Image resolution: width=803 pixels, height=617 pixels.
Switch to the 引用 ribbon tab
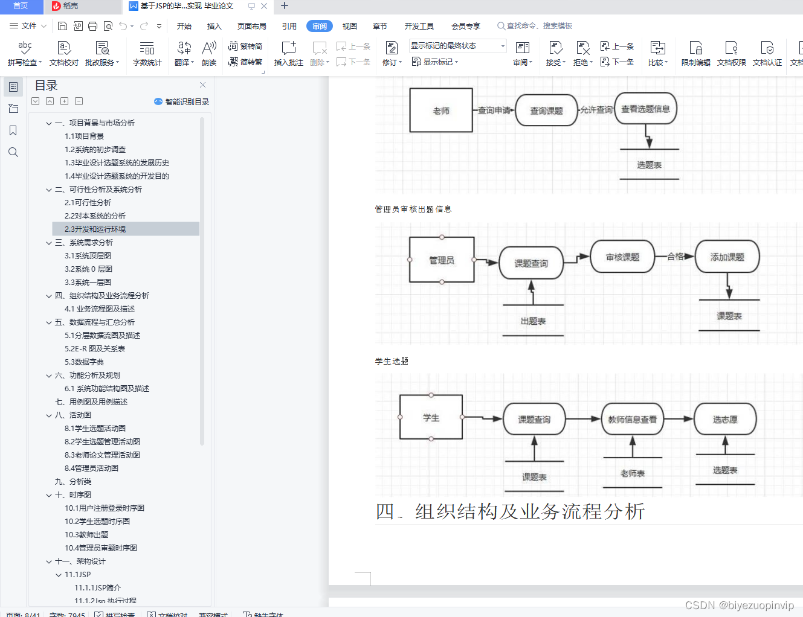pos(289,26)
